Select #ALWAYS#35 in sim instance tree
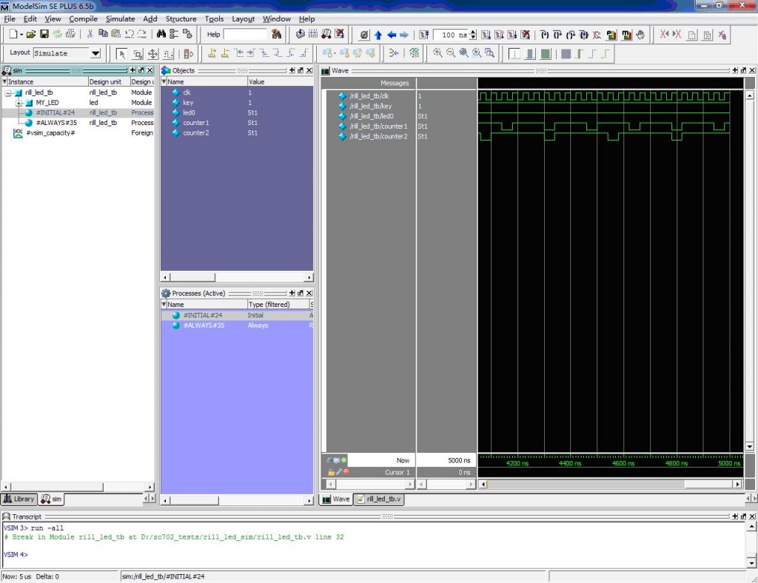The image size is (758, 583). 56,123
